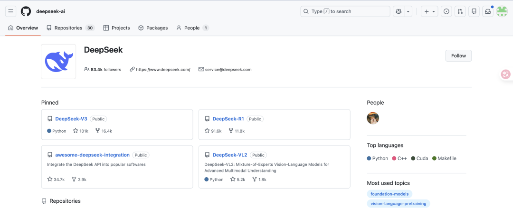Open the Issues icon in header

(446, 11)
